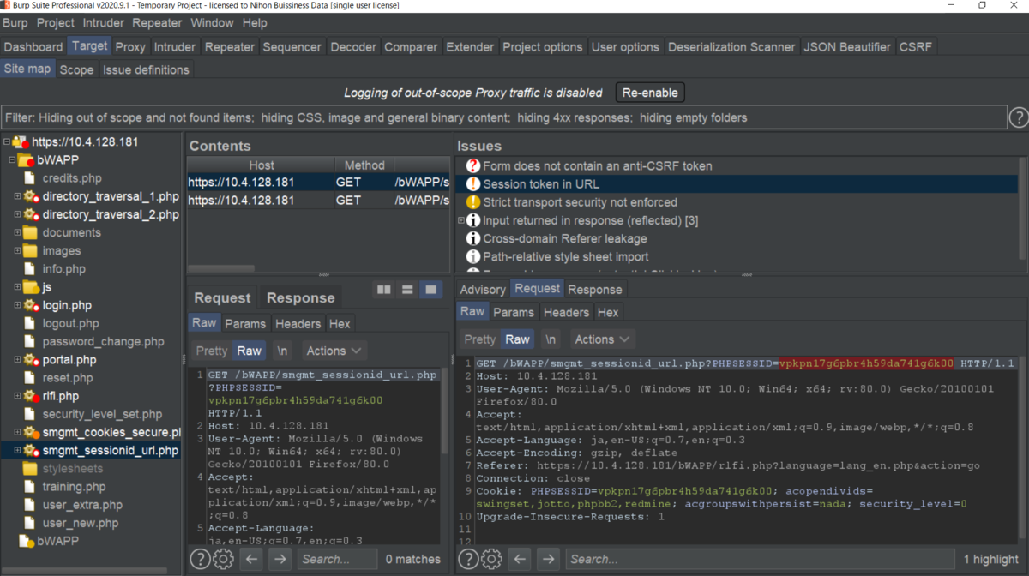Open the Issue definitions sub-tab

[146, 69]
